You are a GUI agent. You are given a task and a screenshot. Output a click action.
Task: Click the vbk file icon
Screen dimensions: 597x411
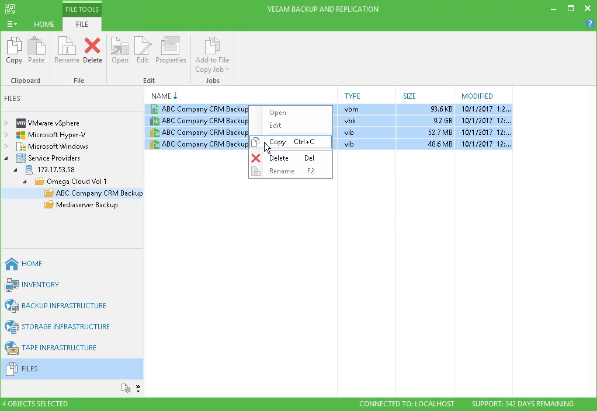tap(155, 121)
